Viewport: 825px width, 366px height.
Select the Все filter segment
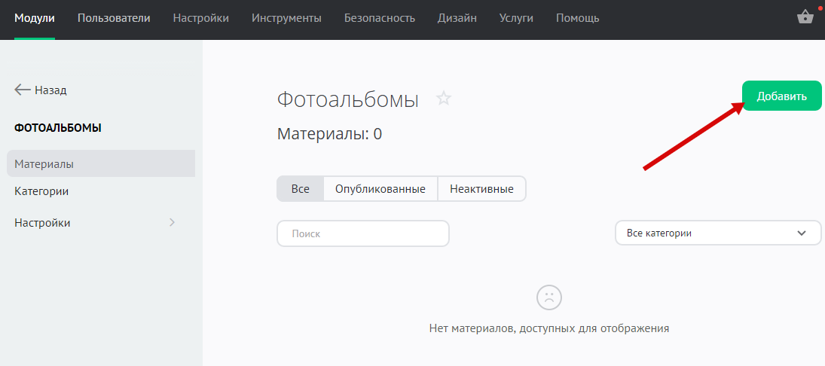click(300, 189)
